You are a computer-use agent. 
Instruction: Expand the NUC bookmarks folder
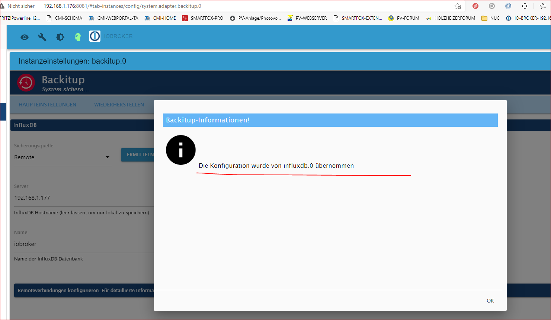[x=490, y=18]
